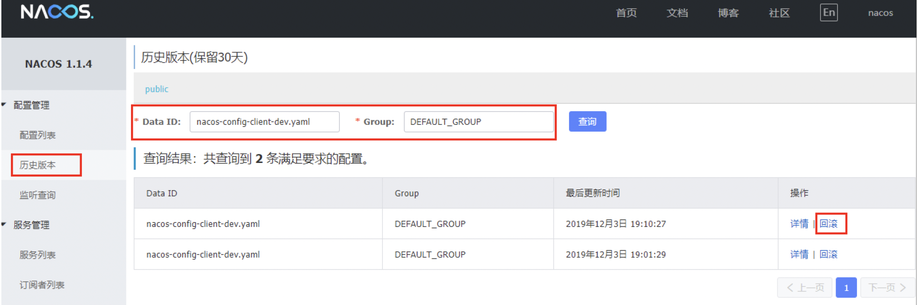917x305 pixels.
Task: Click the NACOS logo
Action: pyautogui.click(x=57, y=12)
